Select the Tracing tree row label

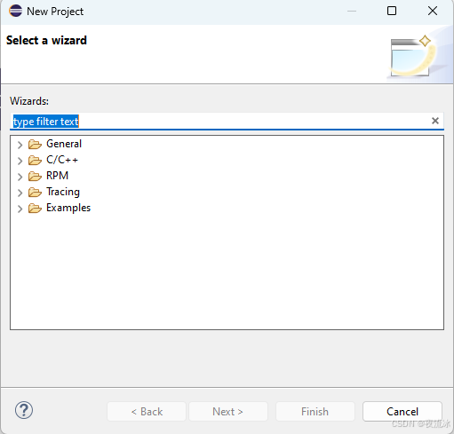tap(63, 192)
